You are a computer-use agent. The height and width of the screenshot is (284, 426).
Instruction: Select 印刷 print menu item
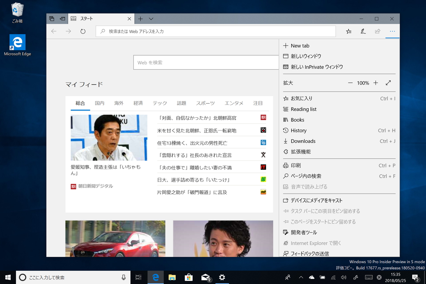coord(339,165)
